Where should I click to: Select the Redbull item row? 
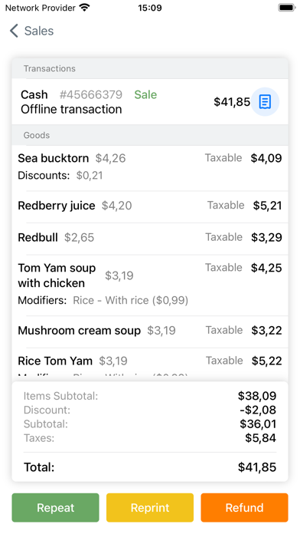click(150, 239)
